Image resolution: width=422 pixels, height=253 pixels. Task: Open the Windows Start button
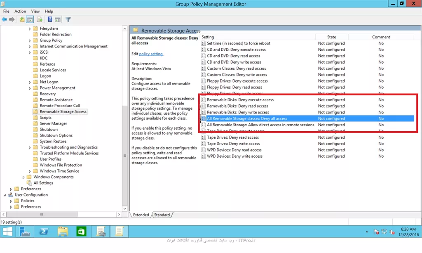7,232
